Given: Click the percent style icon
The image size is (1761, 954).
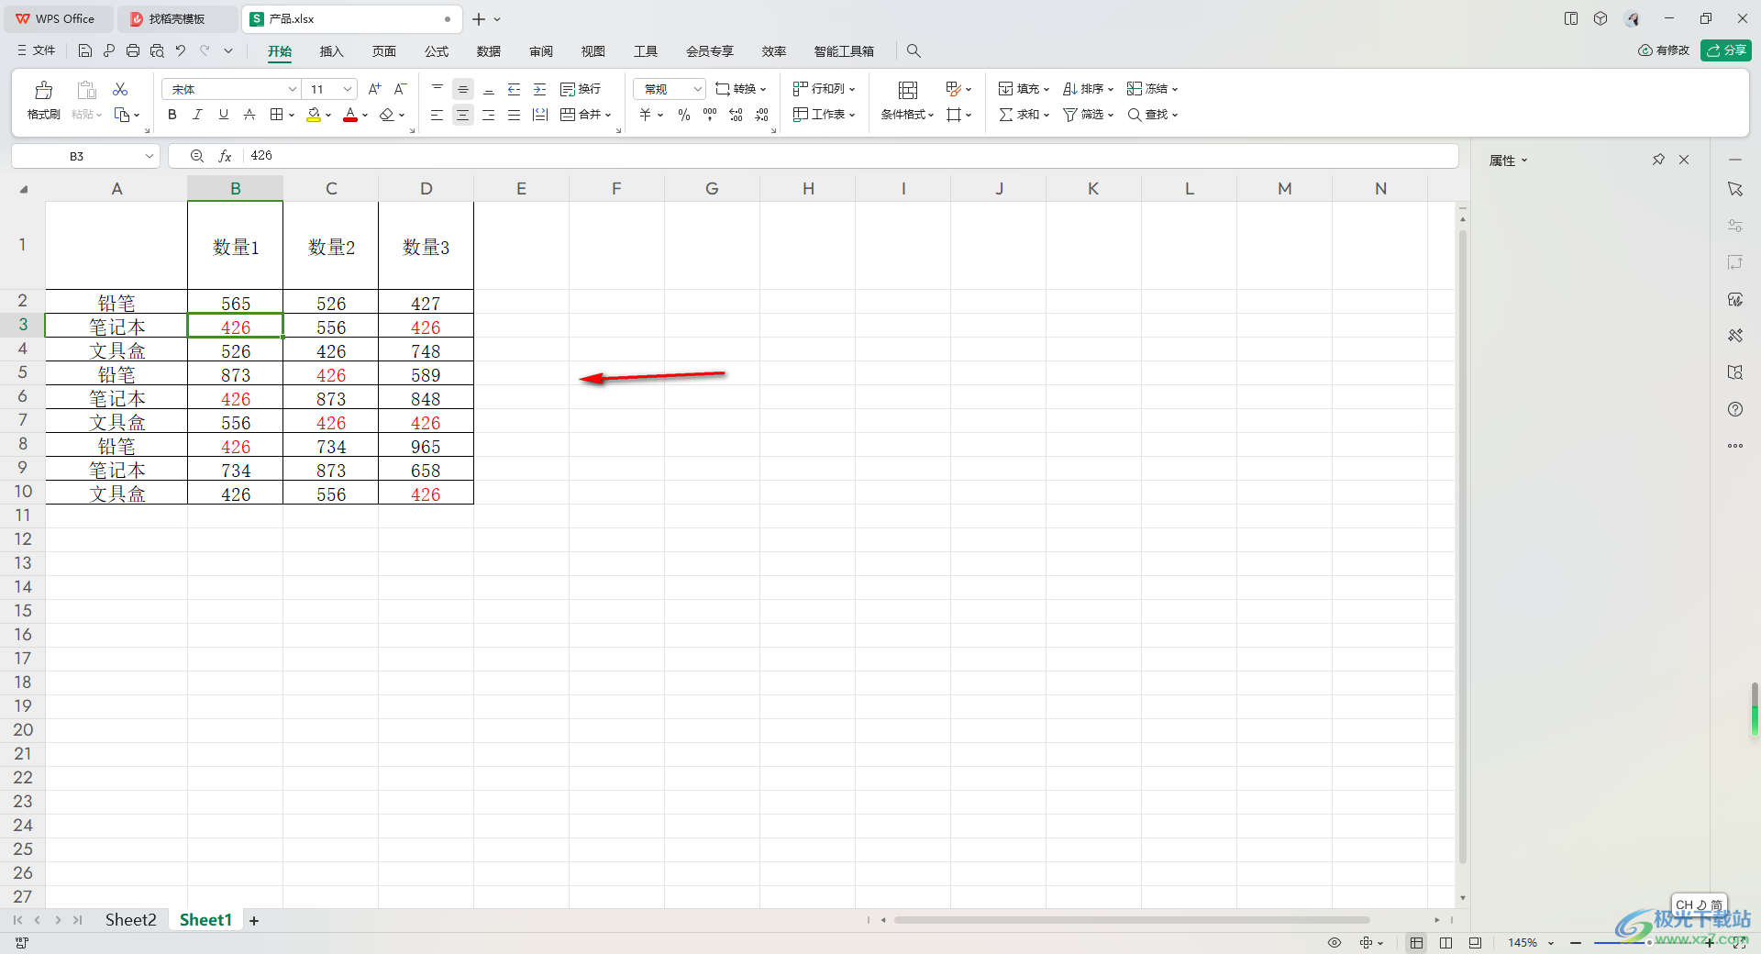Looking at the screenshot, I should coord(684,115).
